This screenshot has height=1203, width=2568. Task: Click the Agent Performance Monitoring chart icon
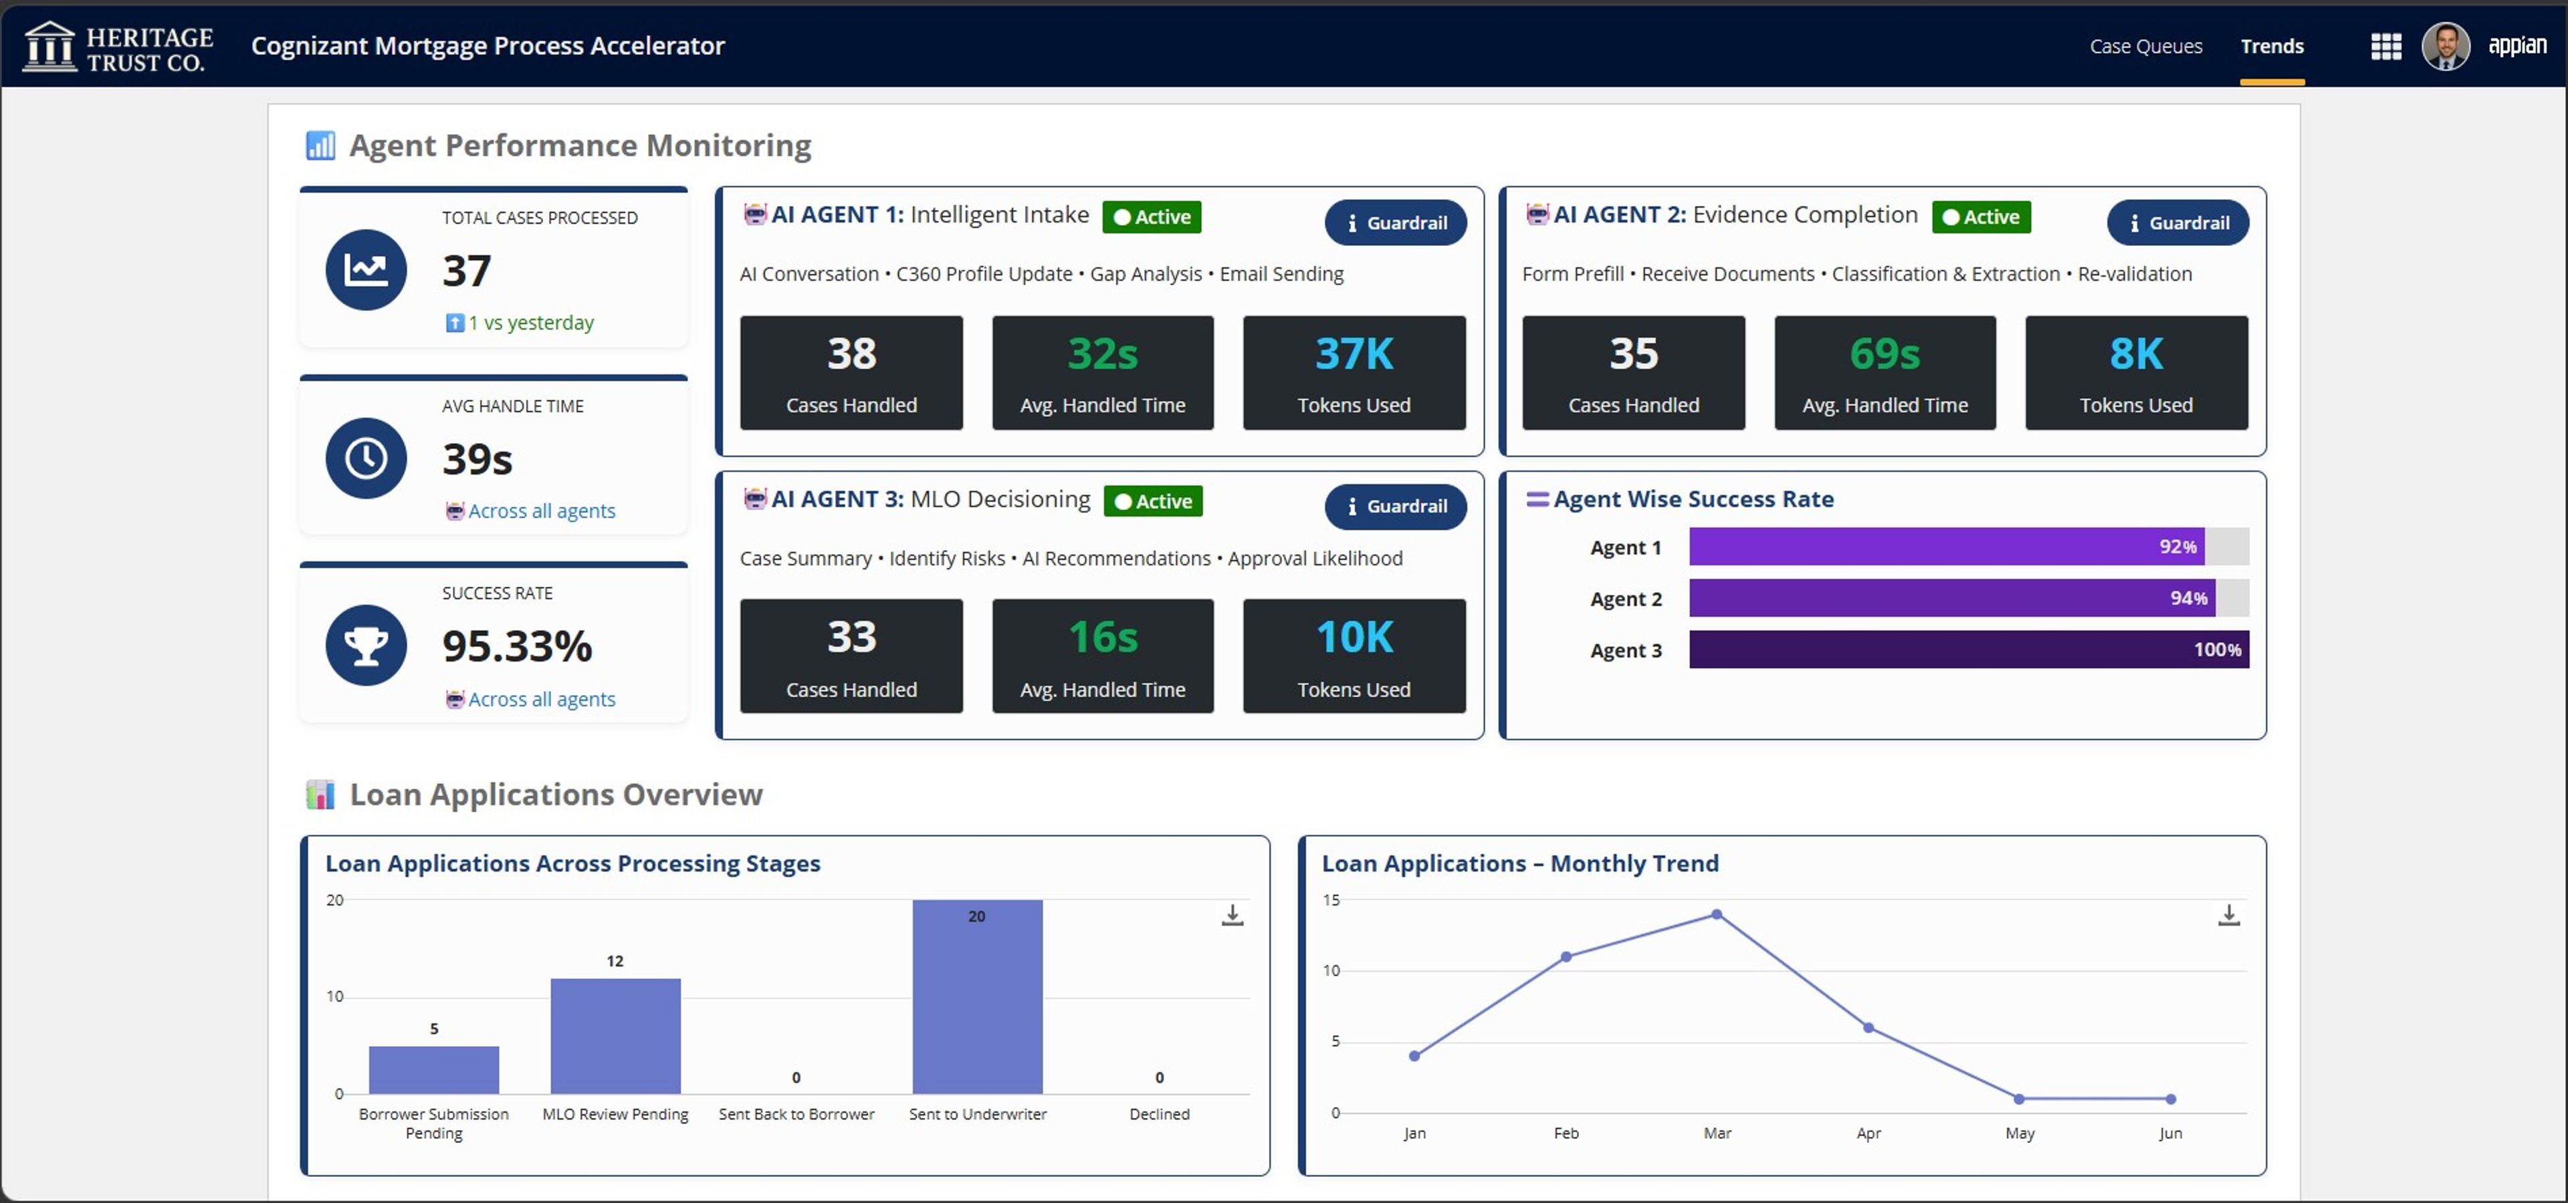point(320,146)
